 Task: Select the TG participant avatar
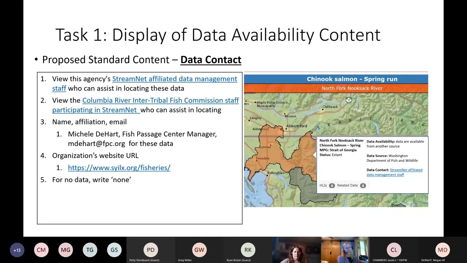[90, 250]
